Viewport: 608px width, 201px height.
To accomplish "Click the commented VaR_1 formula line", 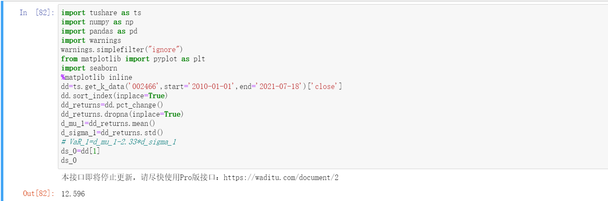I will (118, 142).
